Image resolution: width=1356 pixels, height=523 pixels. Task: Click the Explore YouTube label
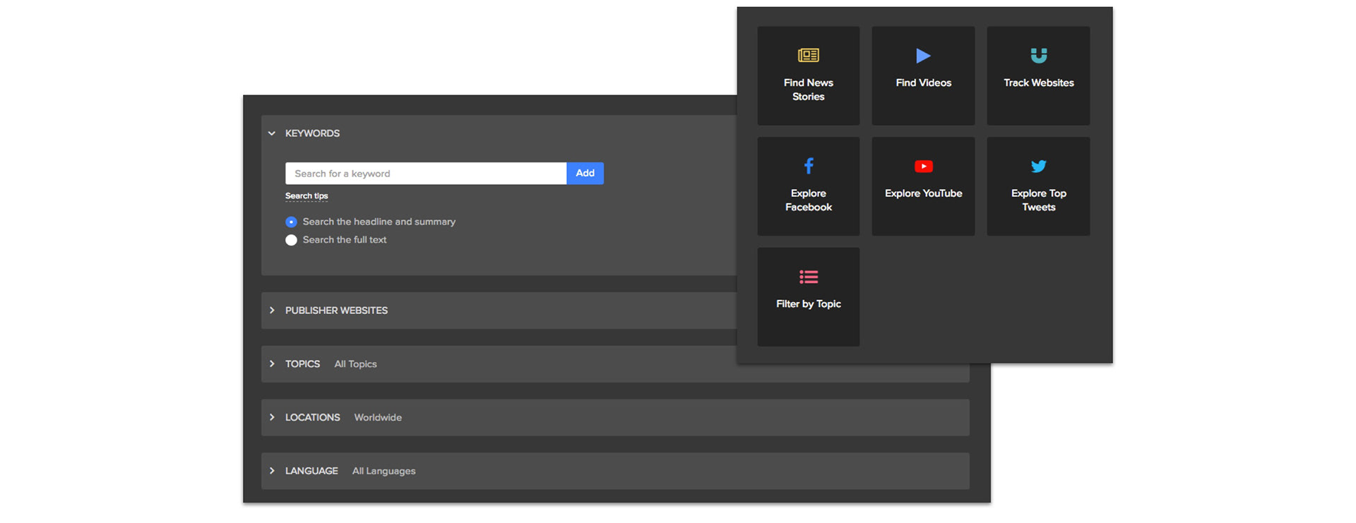(923, 193)
